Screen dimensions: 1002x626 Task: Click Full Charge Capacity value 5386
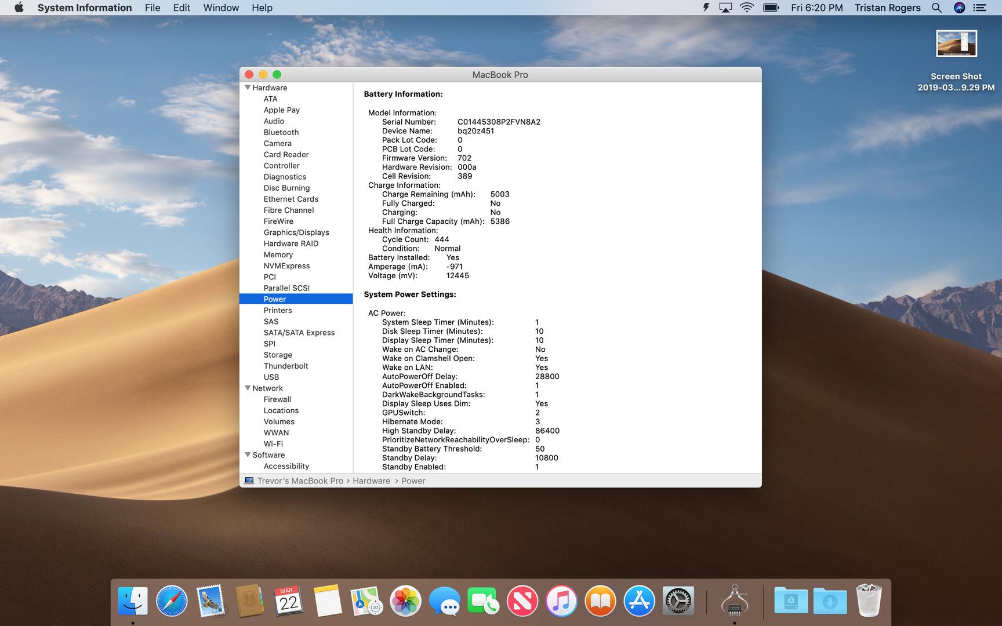500,221
